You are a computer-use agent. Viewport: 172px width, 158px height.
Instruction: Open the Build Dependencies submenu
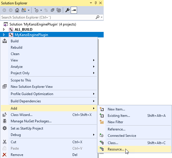[49, 101]
